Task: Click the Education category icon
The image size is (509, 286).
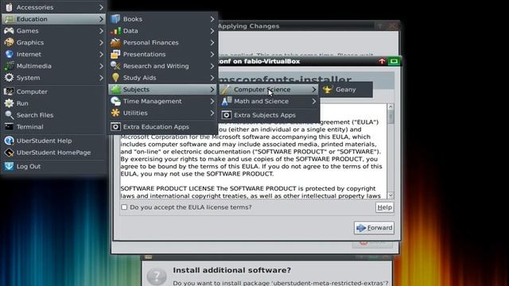Action: tap(9, 19)
